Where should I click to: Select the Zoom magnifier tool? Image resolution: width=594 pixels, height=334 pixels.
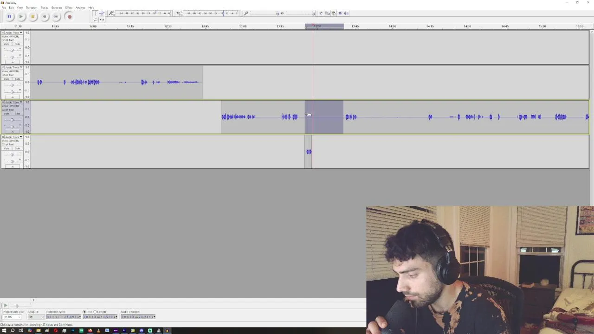[x=96, y=19]
